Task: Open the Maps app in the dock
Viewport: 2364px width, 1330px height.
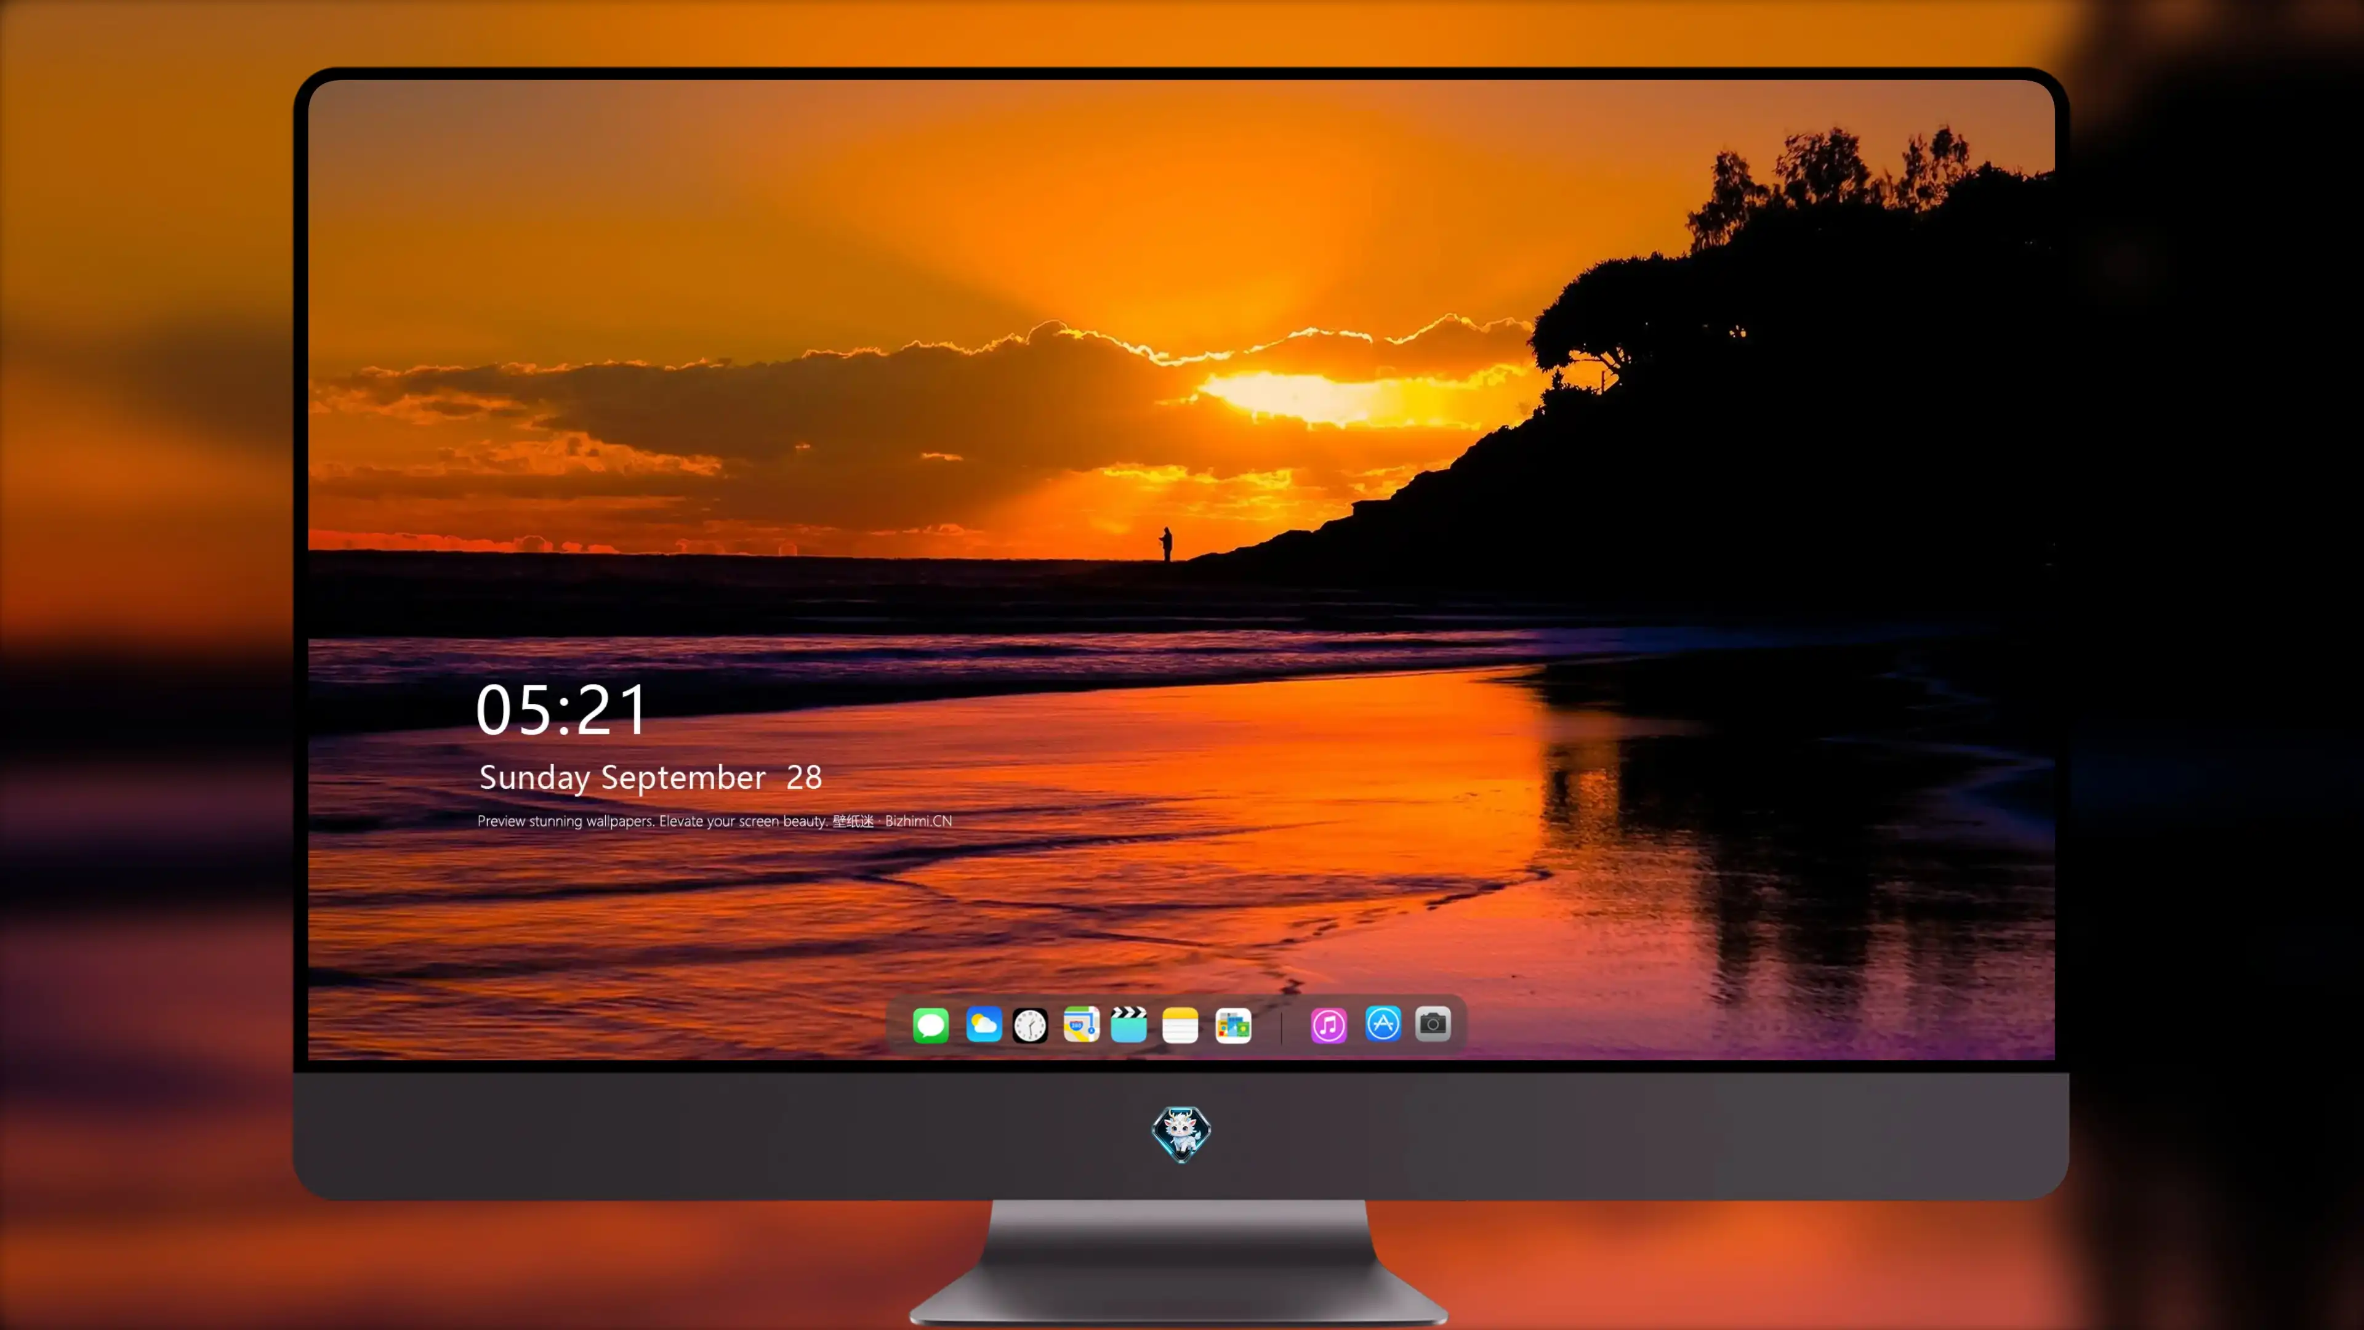Action: 1081,1025
